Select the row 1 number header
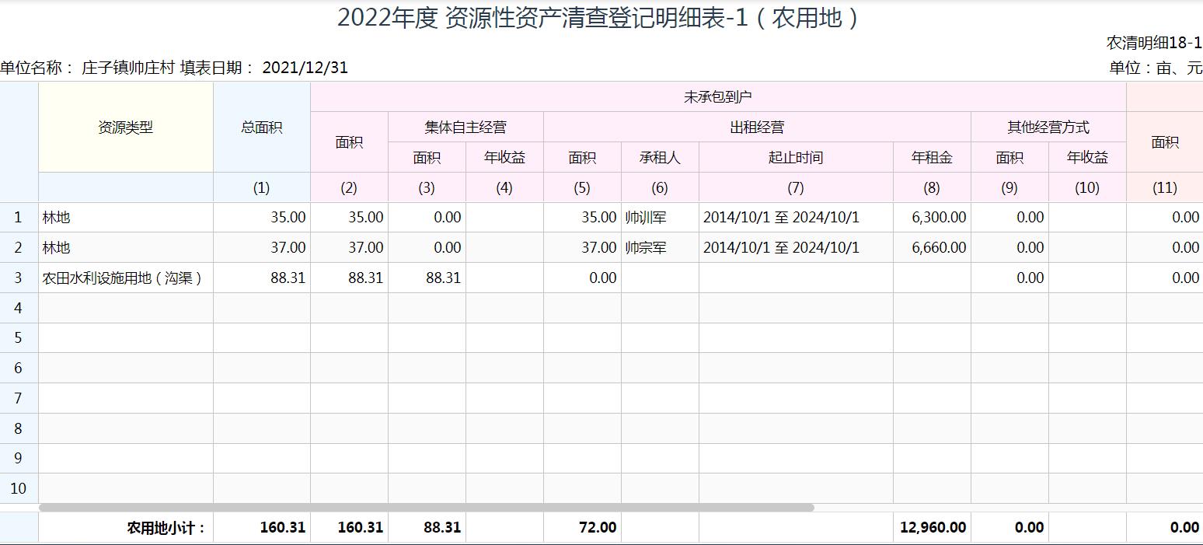 point(19,218)
